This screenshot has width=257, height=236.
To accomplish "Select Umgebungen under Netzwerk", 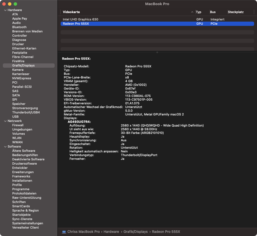I will pos(22,129).
